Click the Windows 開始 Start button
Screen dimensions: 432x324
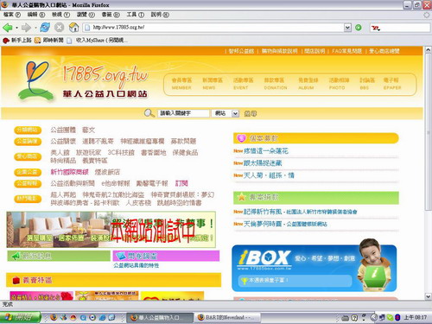tap(20, 317)
